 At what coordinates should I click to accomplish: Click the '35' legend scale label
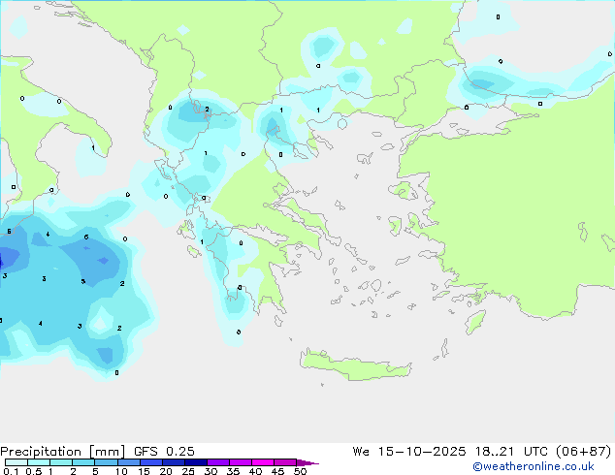[233, 471]
